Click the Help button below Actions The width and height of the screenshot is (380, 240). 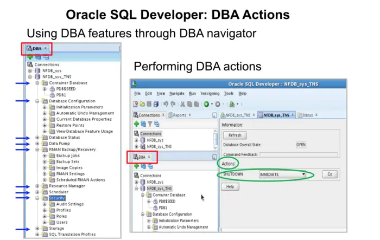point(230,186)
